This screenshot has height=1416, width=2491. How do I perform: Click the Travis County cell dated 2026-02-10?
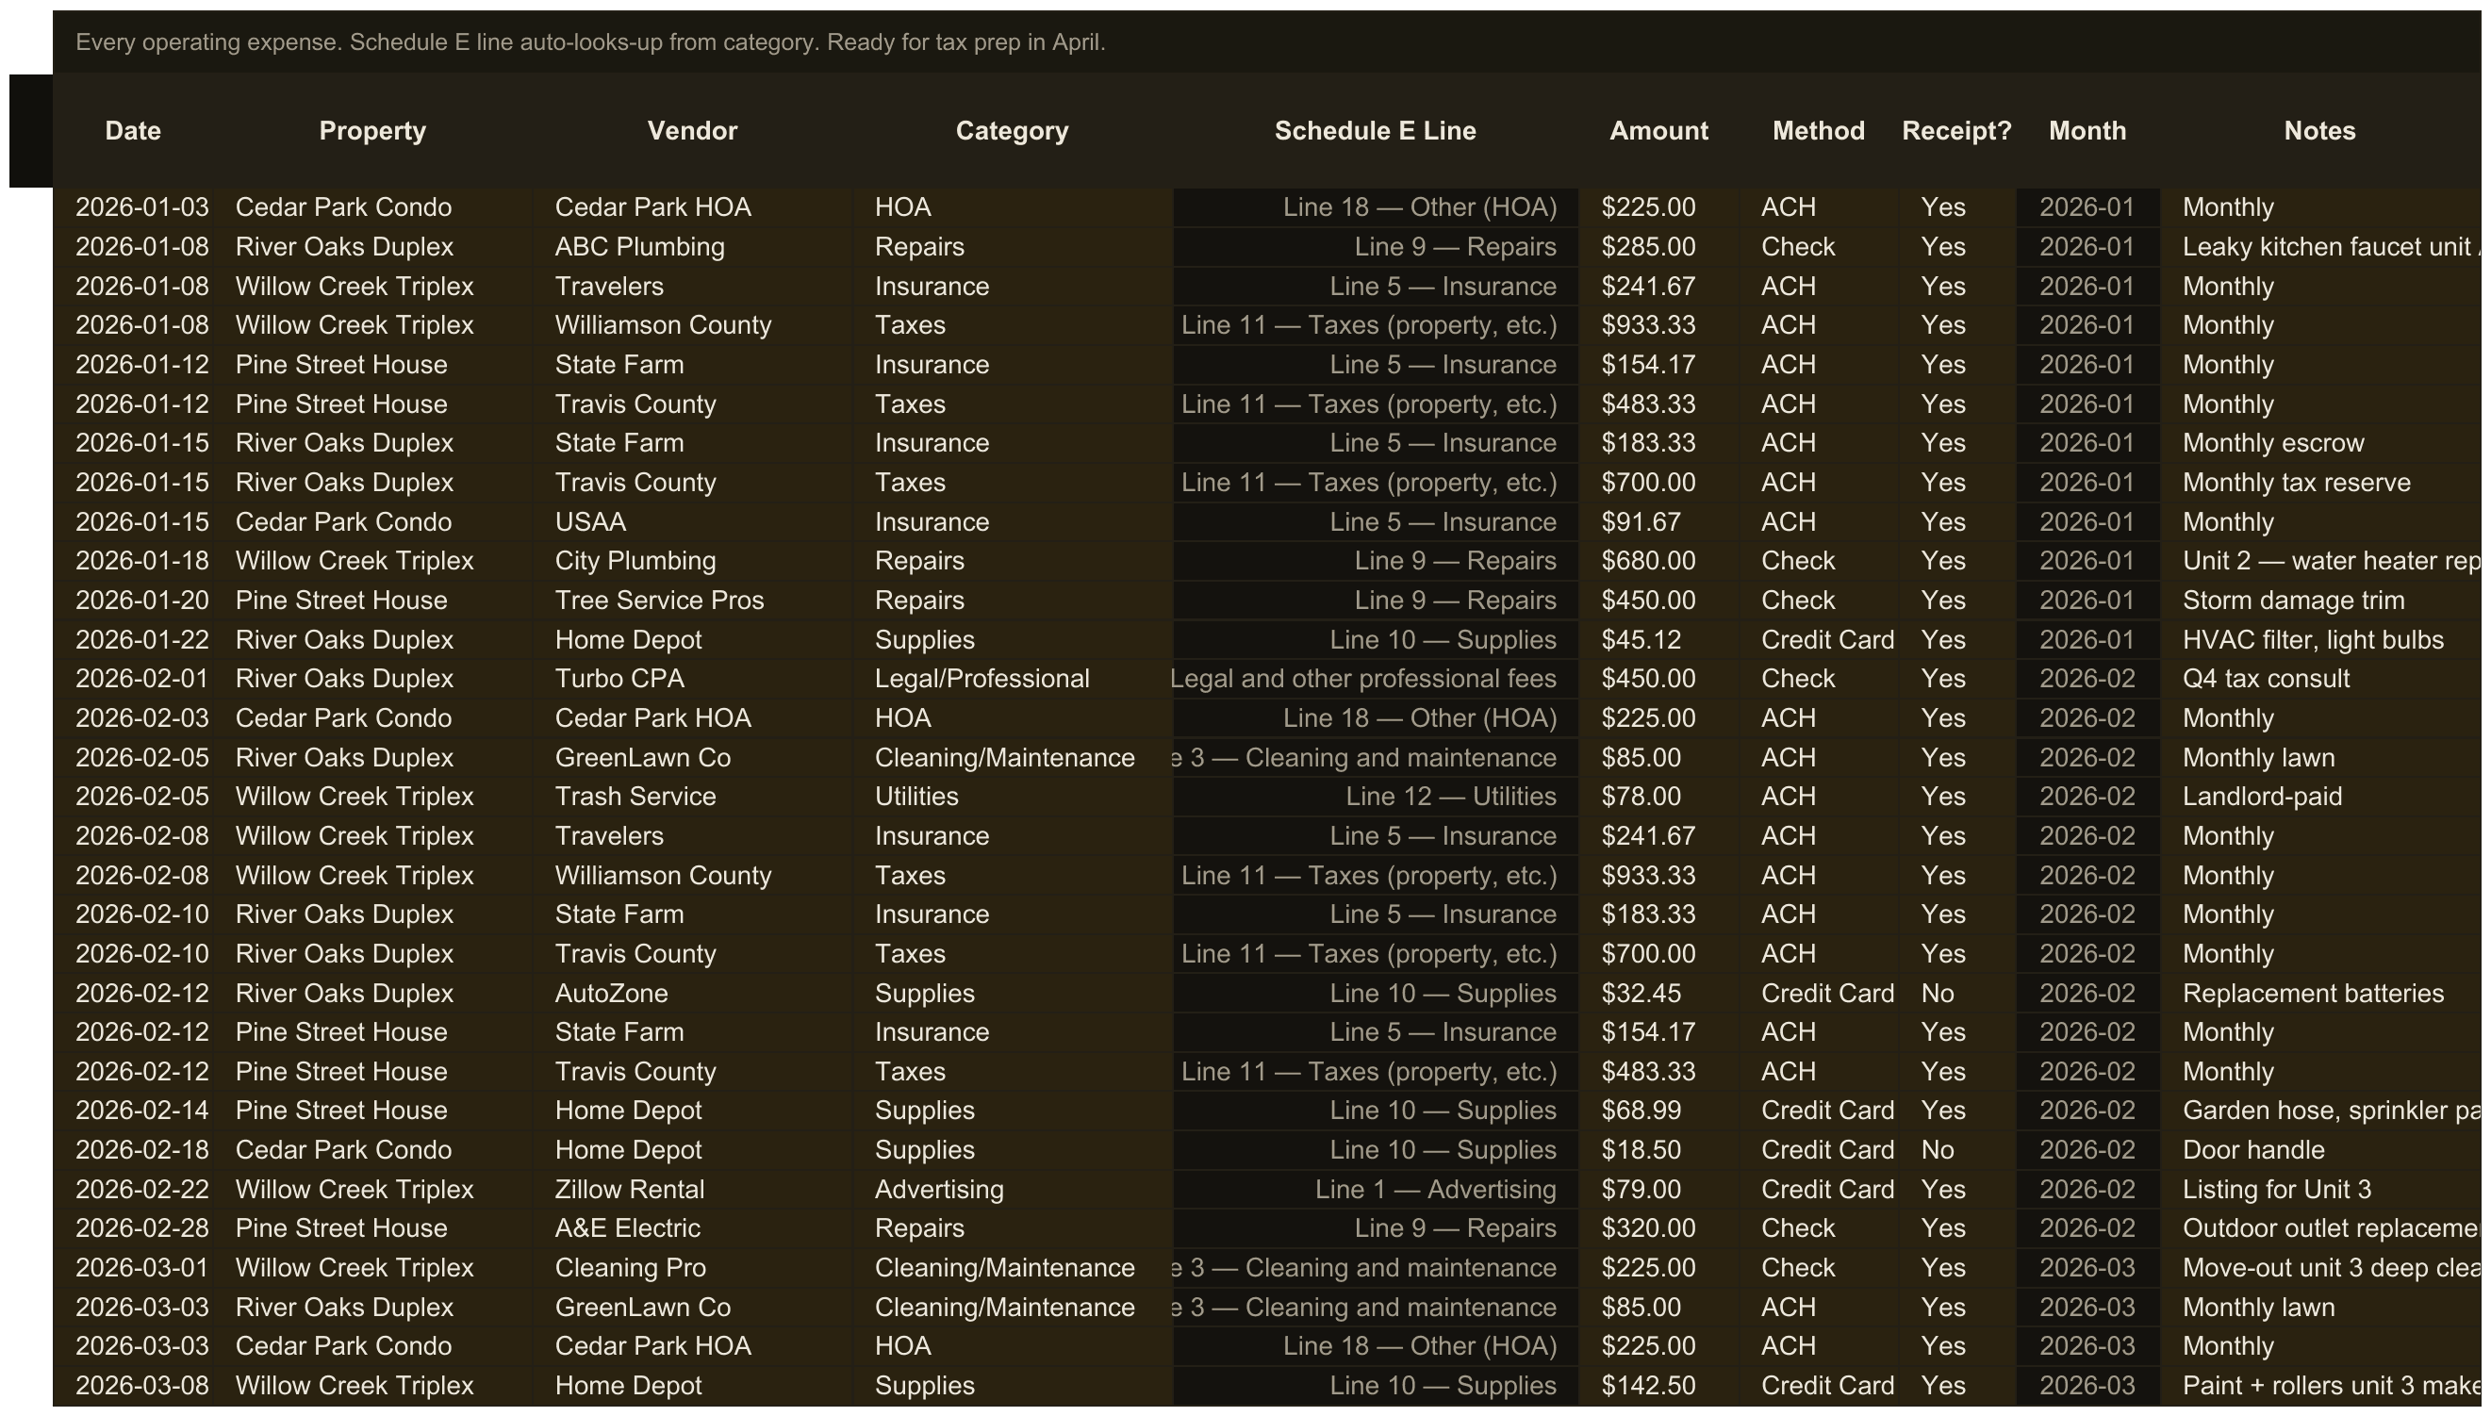[x=693, y=954]
